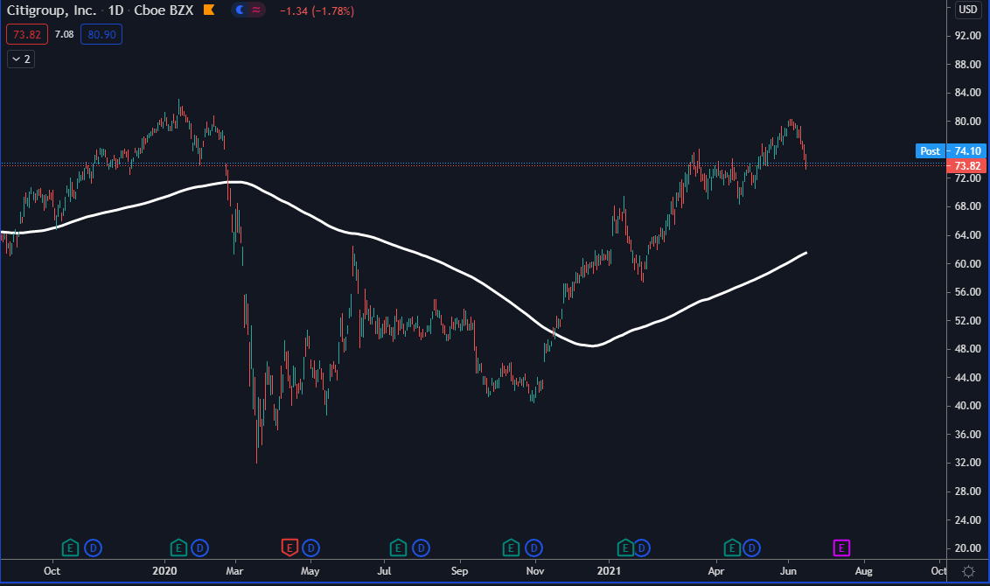Screen dimensions: 990x586
Task: Click the May 2021 dividend marker
Action: pyautogui.click(x=751, y=548)
